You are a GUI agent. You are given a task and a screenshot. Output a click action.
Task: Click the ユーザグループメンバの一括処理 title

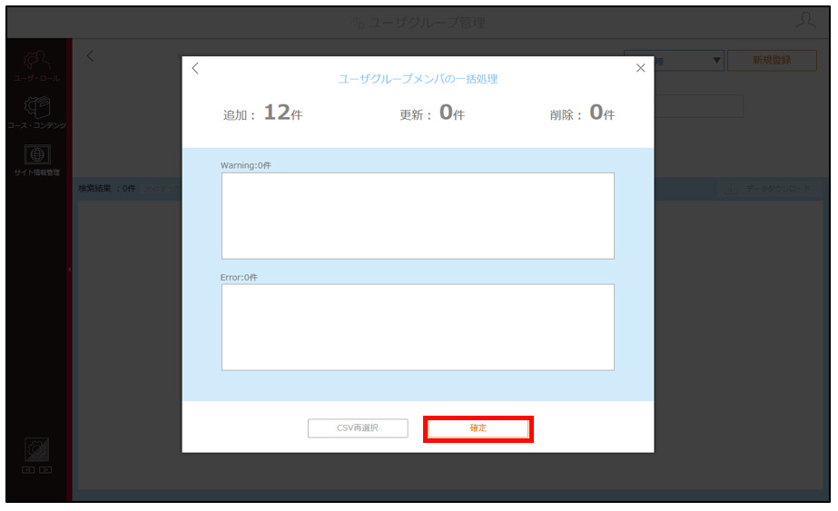(x=418, y=79)
